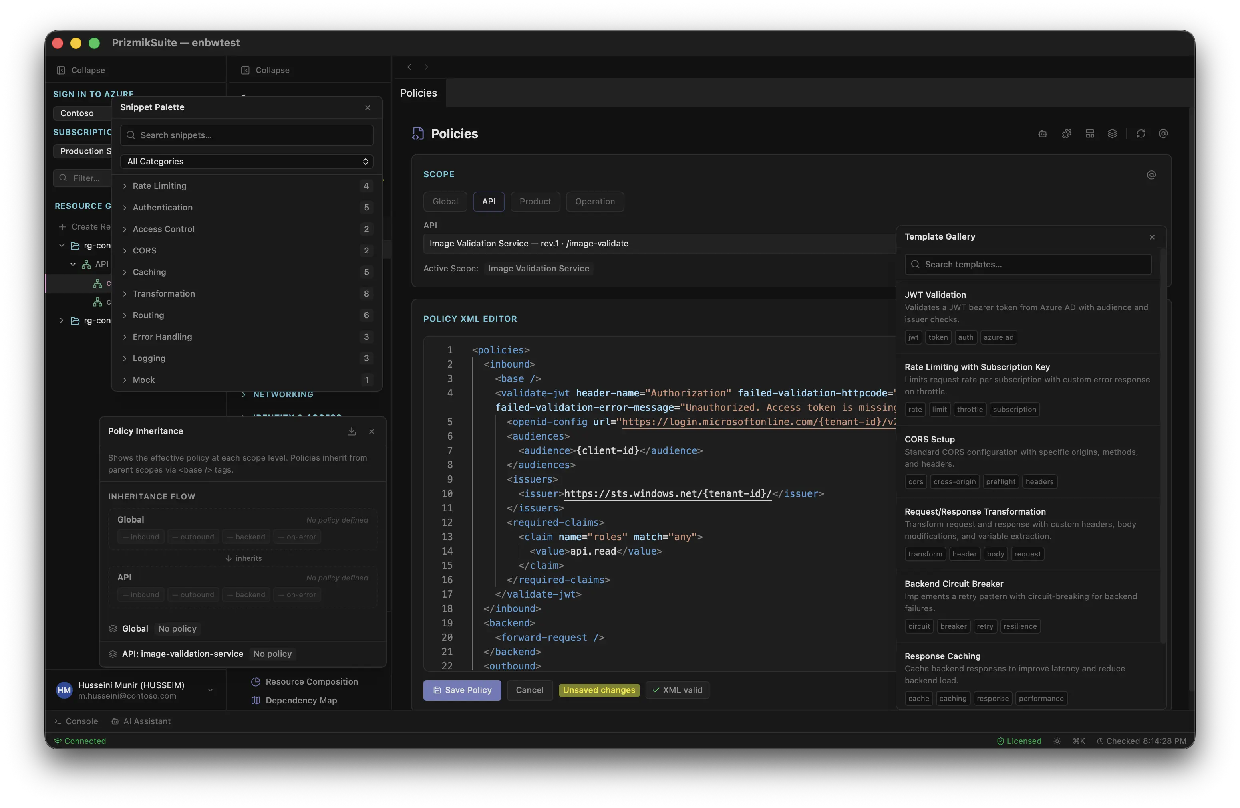Select the Response Caching template
Viewport: 1240px width, 808px height.
pos(1028,676)
